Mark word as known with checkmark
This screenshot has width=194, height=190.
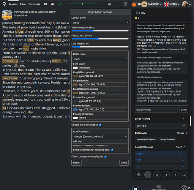click(185, 175)
